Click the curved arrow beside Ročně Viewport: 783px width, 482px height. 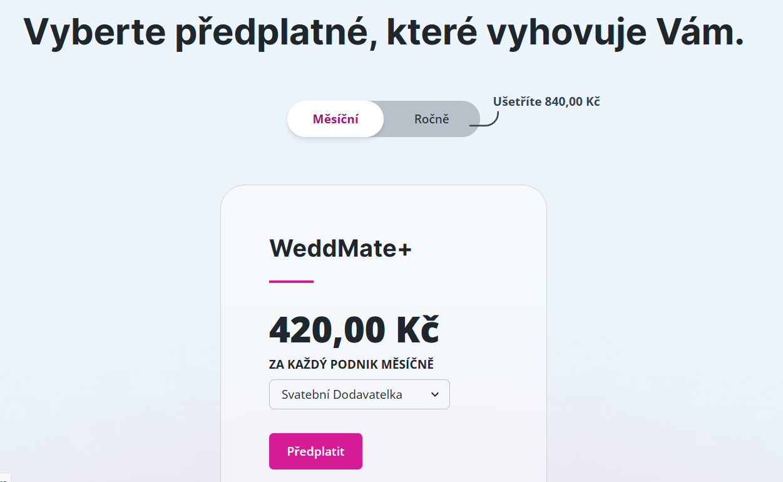pyautogui.click(x=484, y=119)
